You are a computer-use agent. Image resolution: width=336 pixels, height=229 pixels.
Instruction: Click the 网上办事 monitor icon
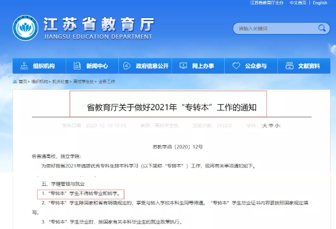183,66
